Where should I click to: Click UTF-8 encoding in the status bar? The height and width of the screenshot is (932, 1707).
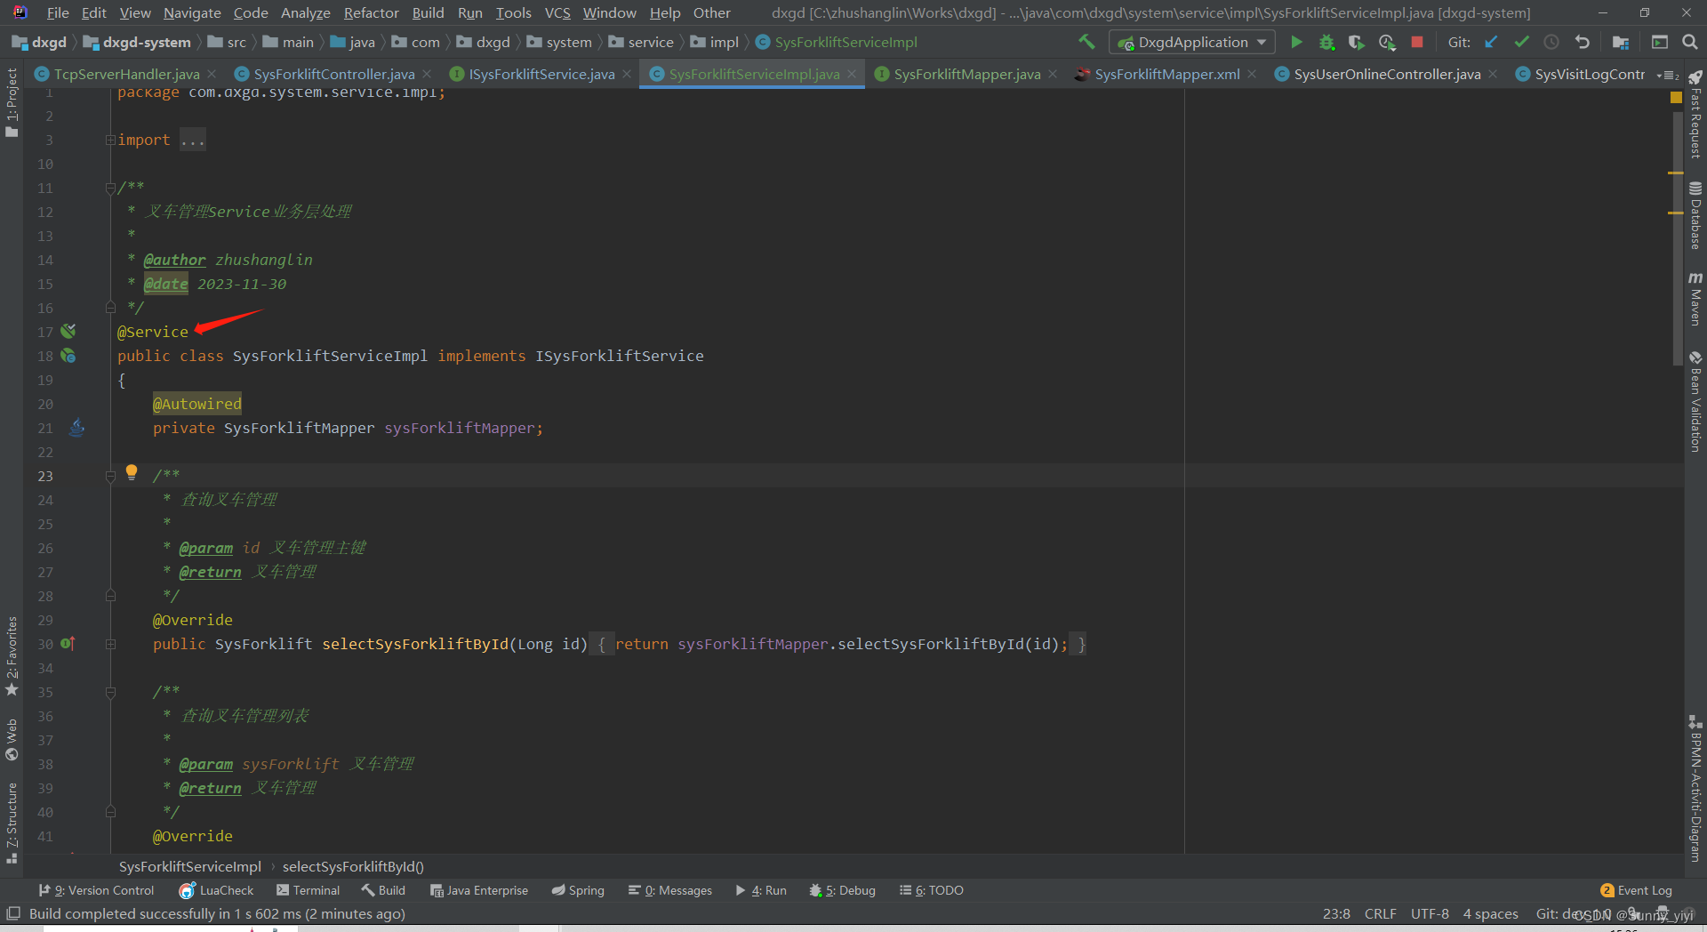(x=1430, y=913)
